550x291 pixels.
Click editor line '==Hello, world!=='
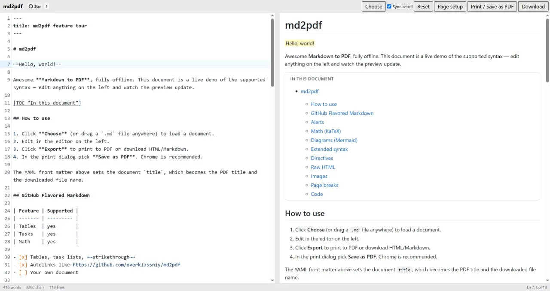coord(37,64)
